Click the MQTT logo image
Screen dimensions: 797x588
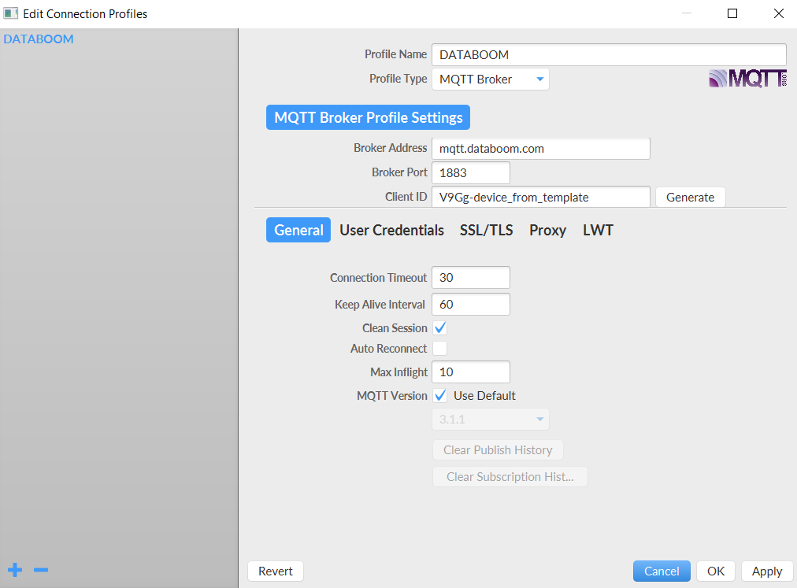[x=747, y=79]
